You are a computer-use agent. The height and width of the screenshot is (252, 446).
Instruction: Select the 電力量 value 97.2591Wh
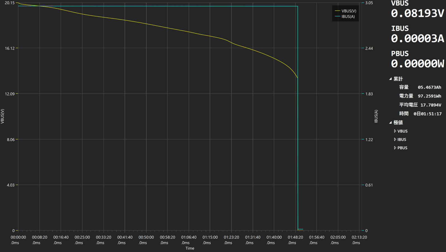(429, 96)
